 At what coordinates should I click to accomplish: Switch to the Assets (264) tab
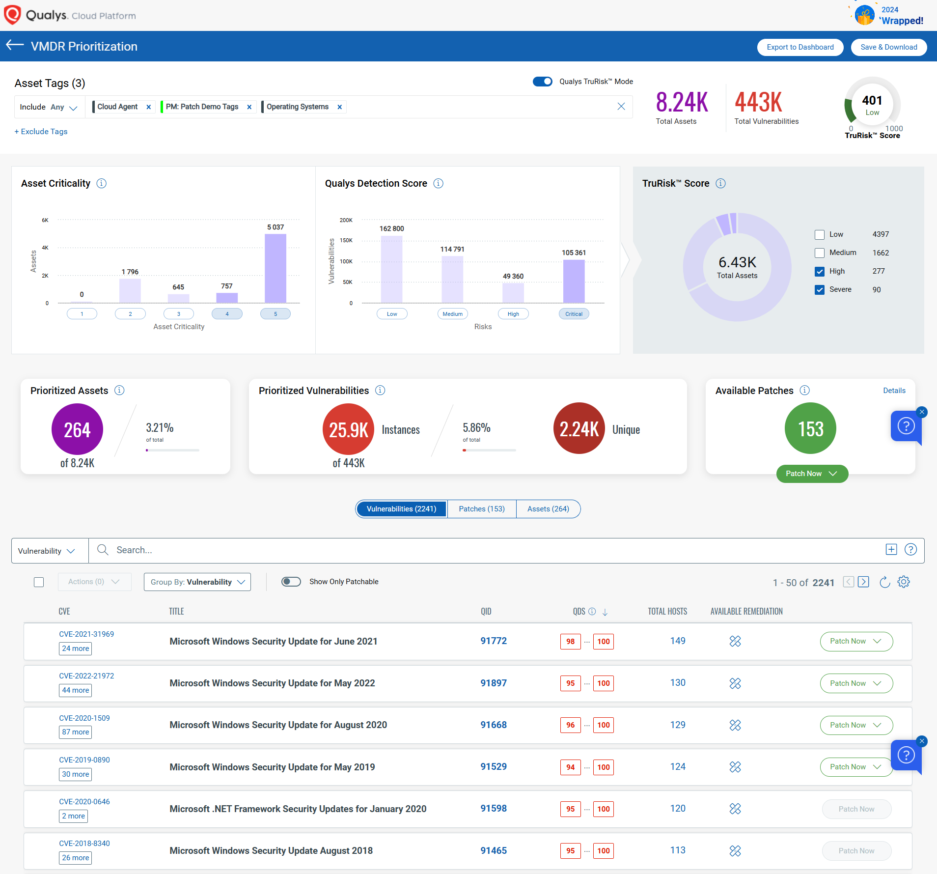(x=548, y=509)
